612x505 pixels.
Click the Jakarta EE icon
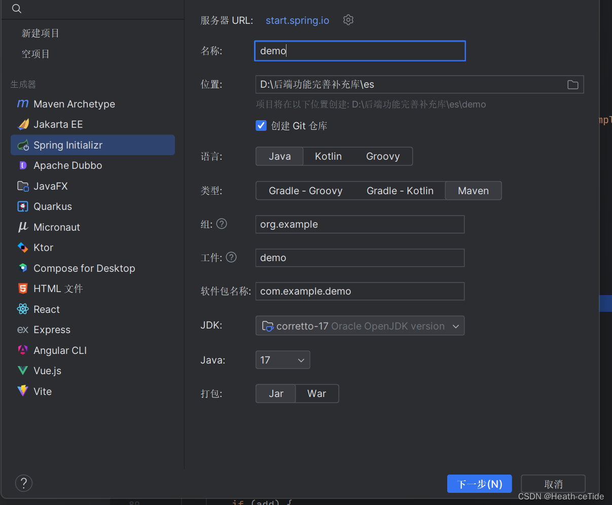click(23, 124)
